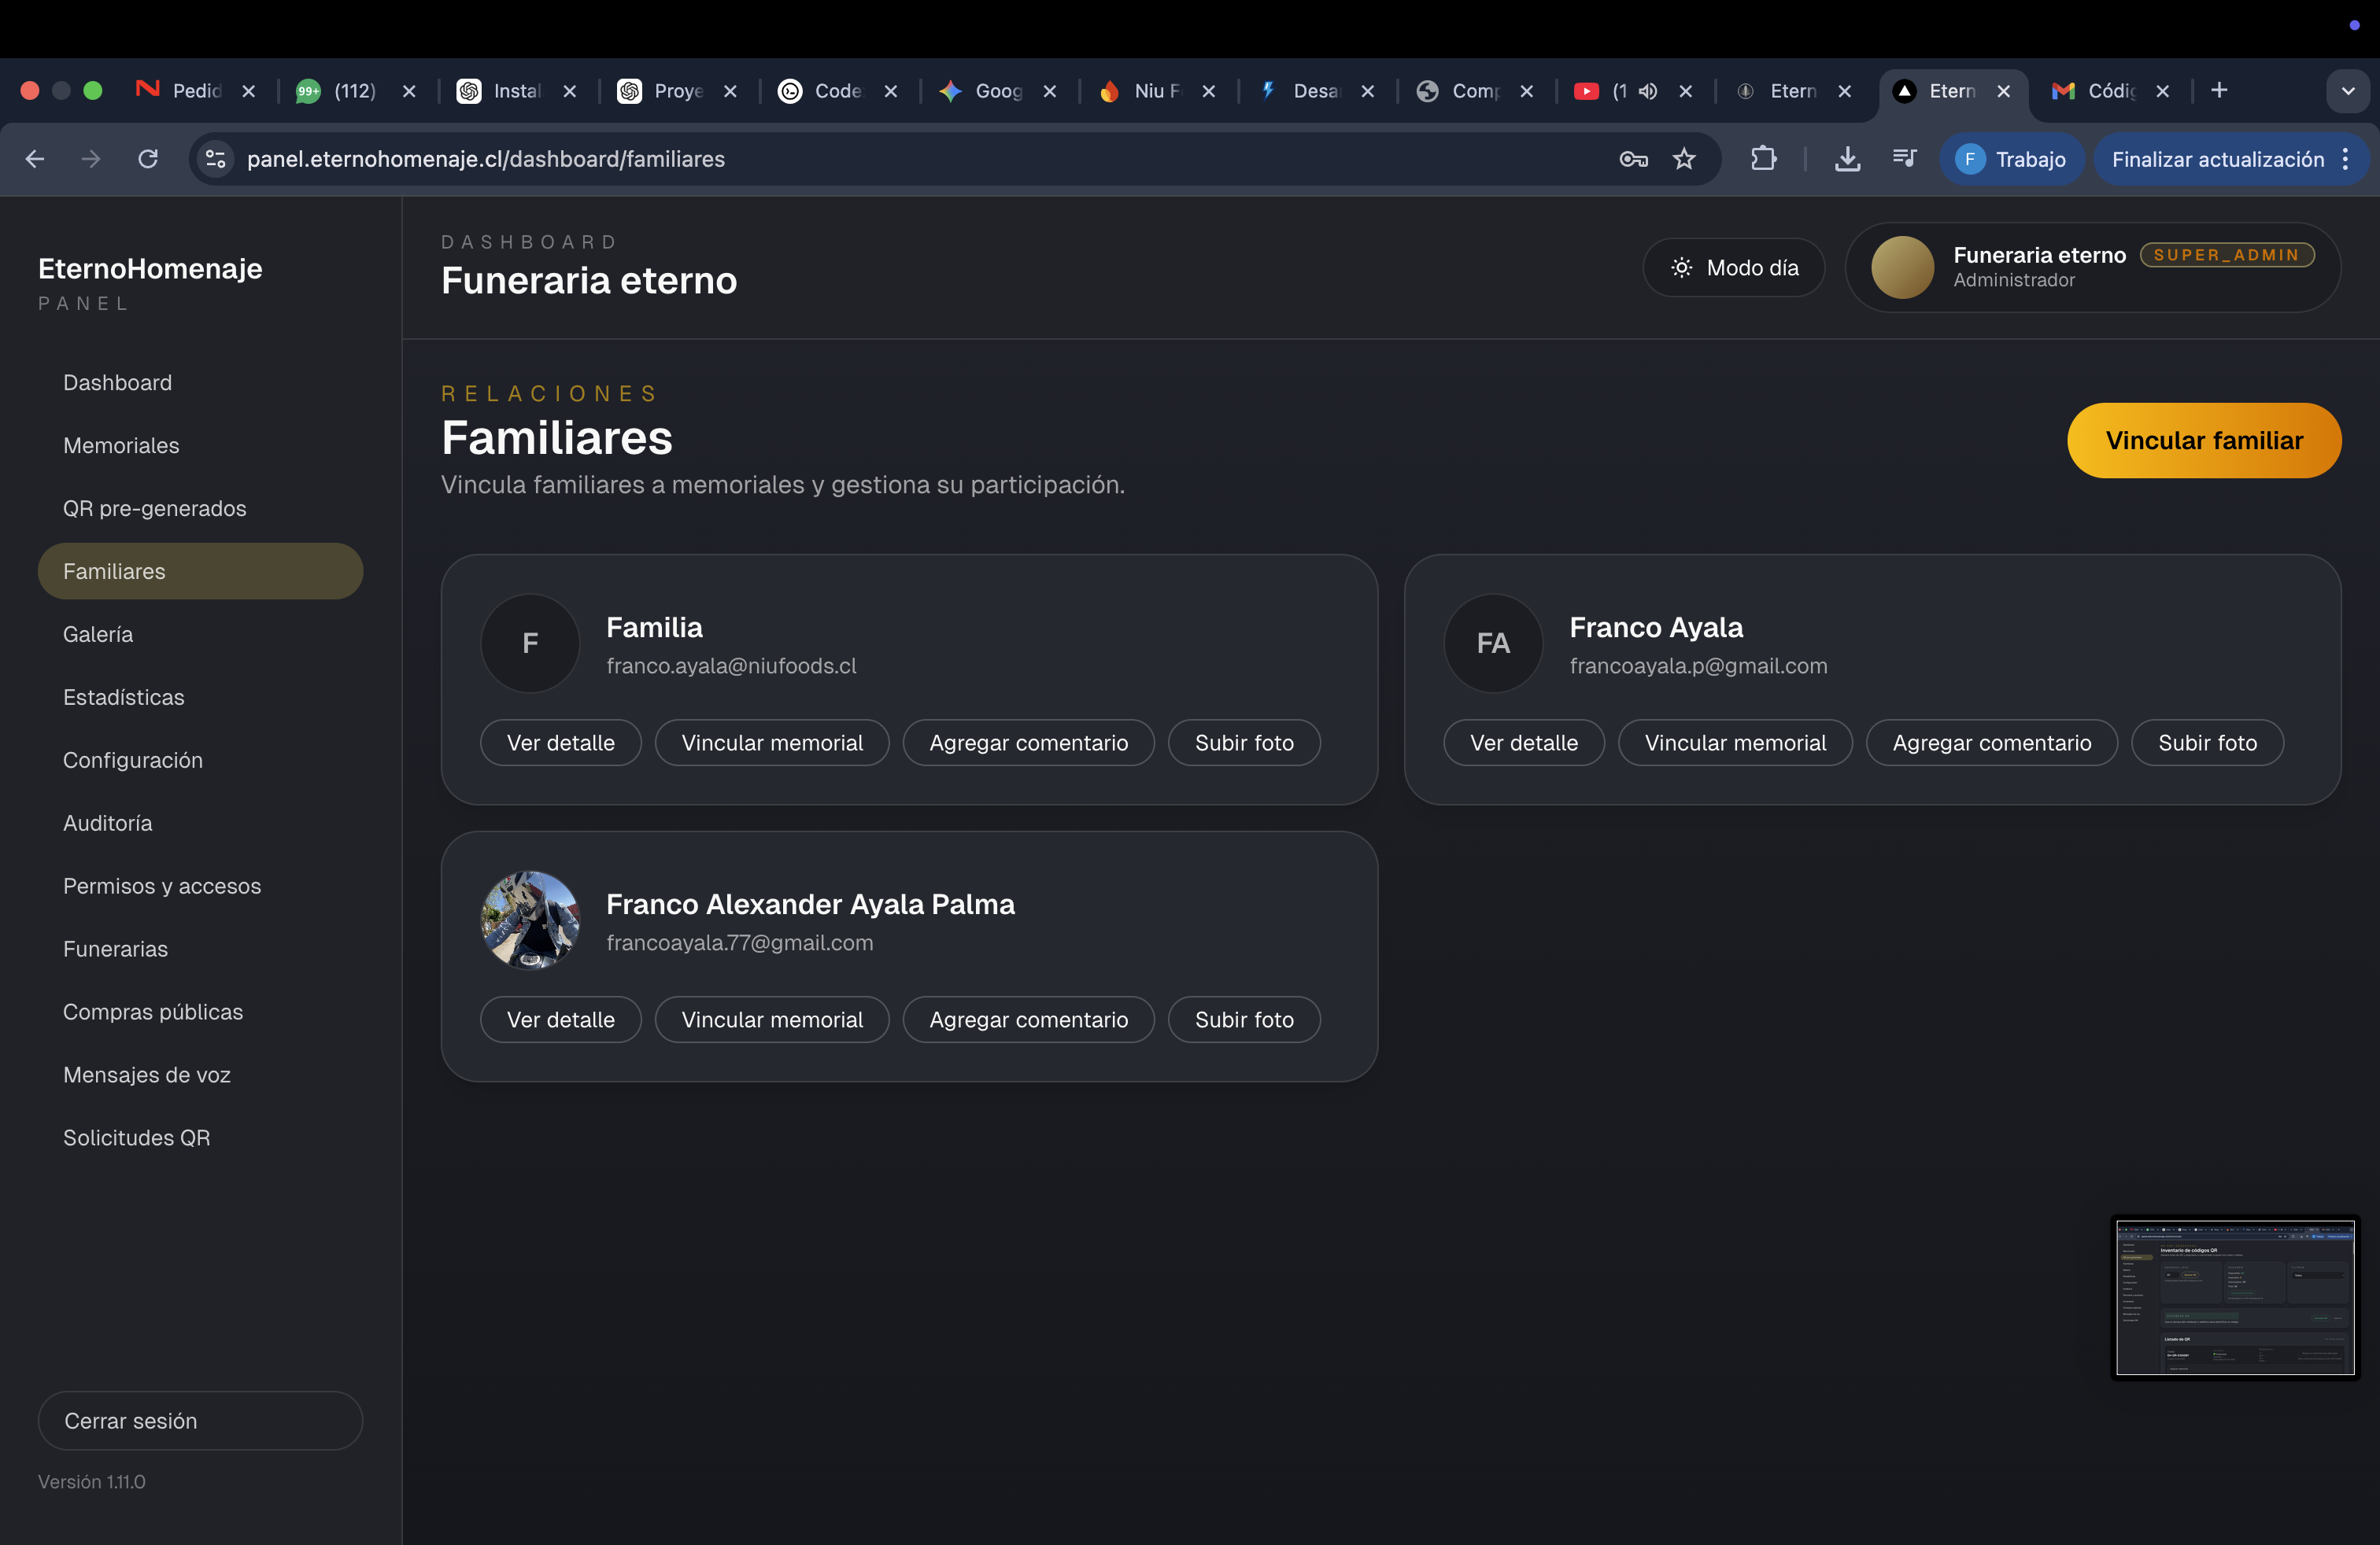Open the three-dot menu beside Finalizar actualización

[x=2347, y=159]
